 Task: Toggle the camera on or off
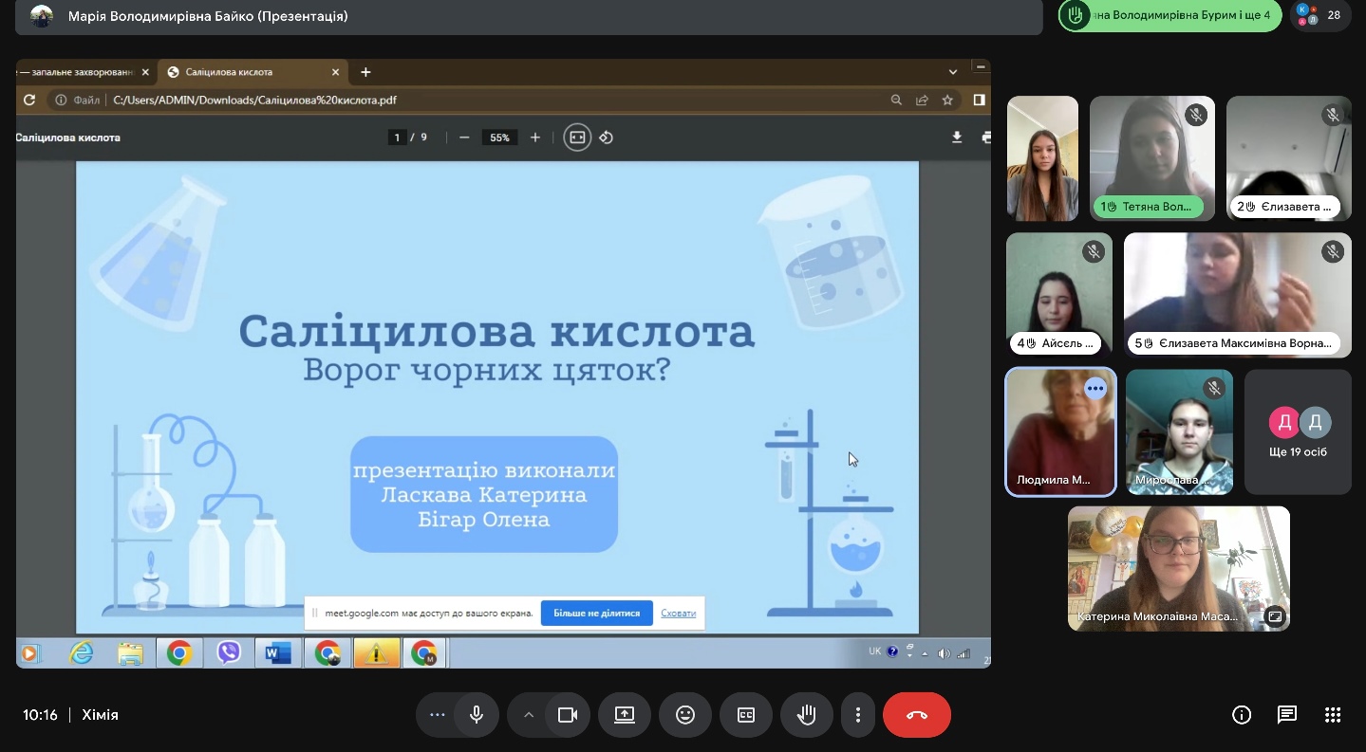(x=568, y=715)
